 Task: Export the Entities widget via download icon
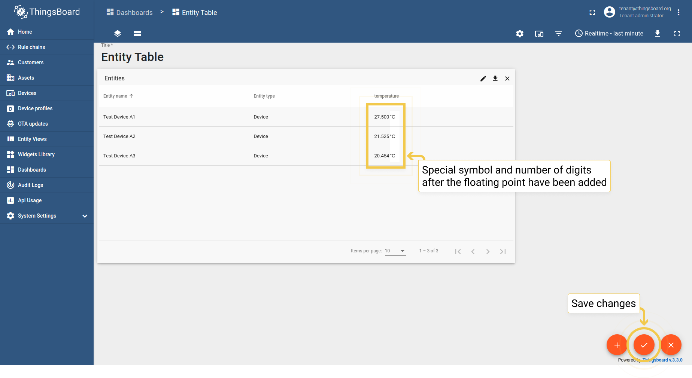tap(495, 79)
